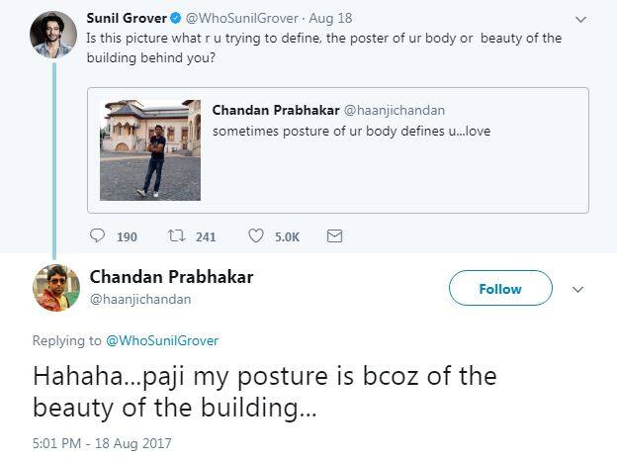
Task: Open the @WhoSunilGrover reply mention link
Action: tap(162, 340)
